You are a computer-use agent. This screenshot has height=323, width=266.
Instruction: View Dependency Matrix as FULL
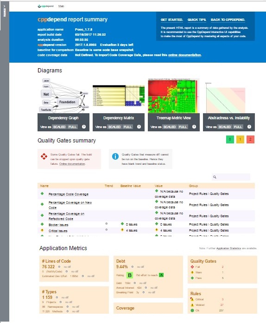[127, 127]
